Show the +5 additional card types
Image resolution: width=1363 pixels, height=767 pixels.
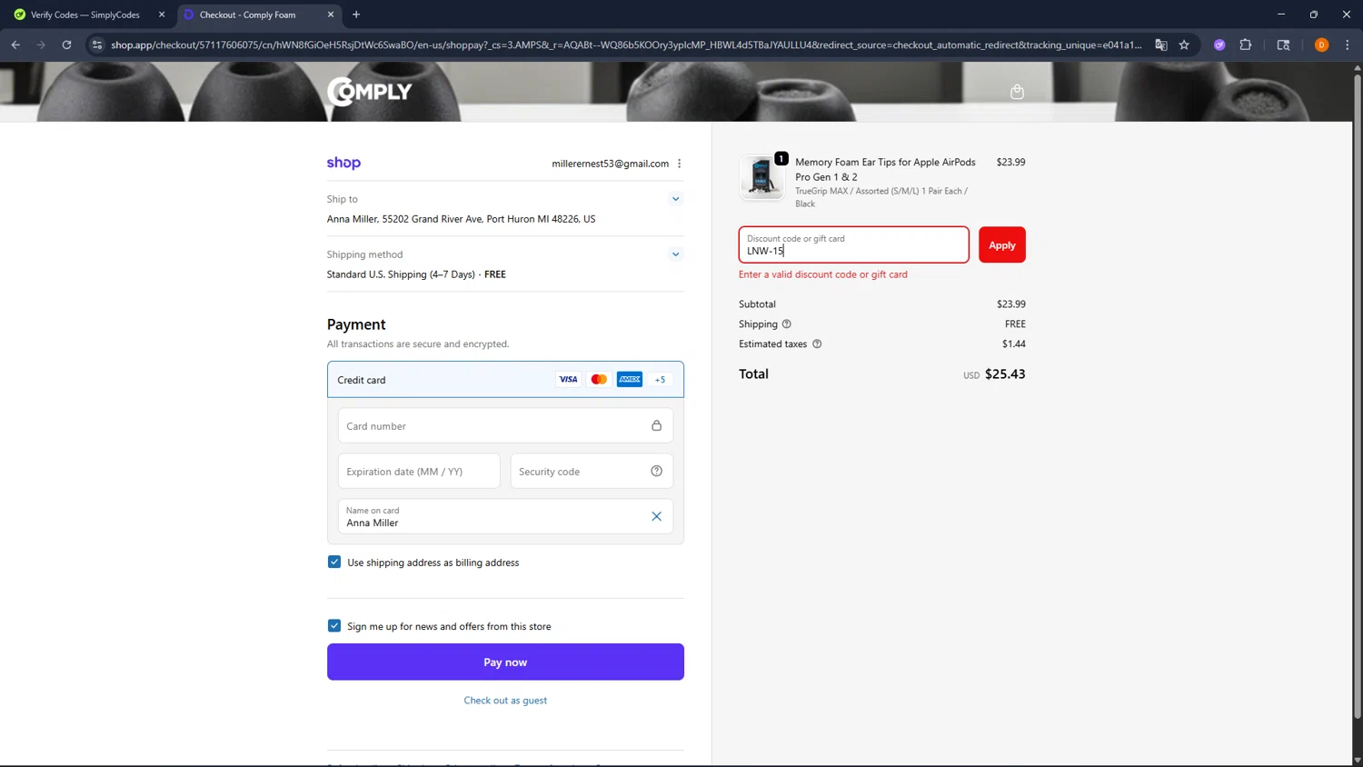[x=660, y=380]
